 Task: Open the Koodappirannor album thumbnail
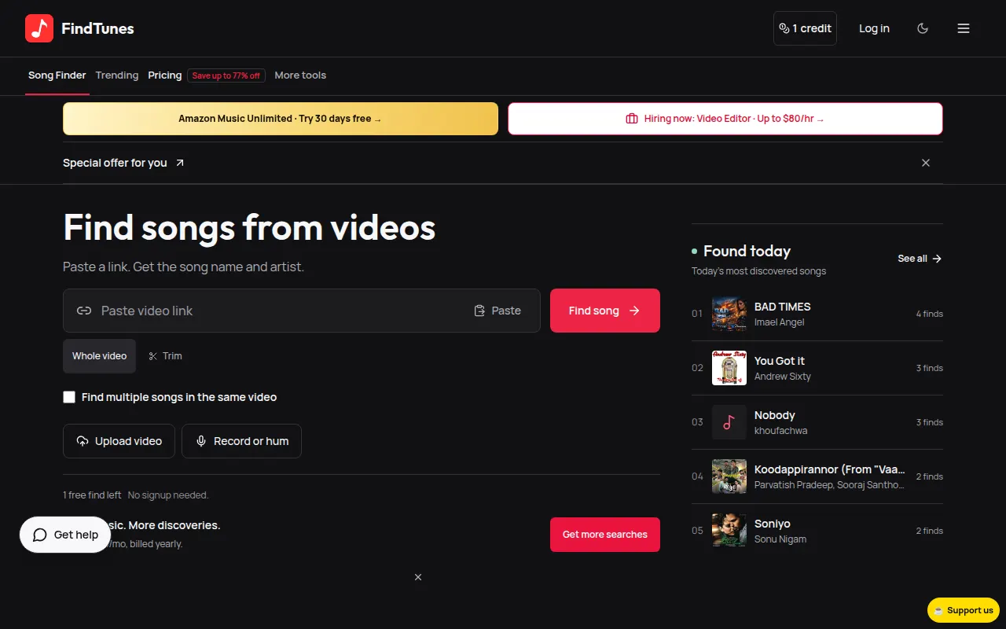[729, 476]
